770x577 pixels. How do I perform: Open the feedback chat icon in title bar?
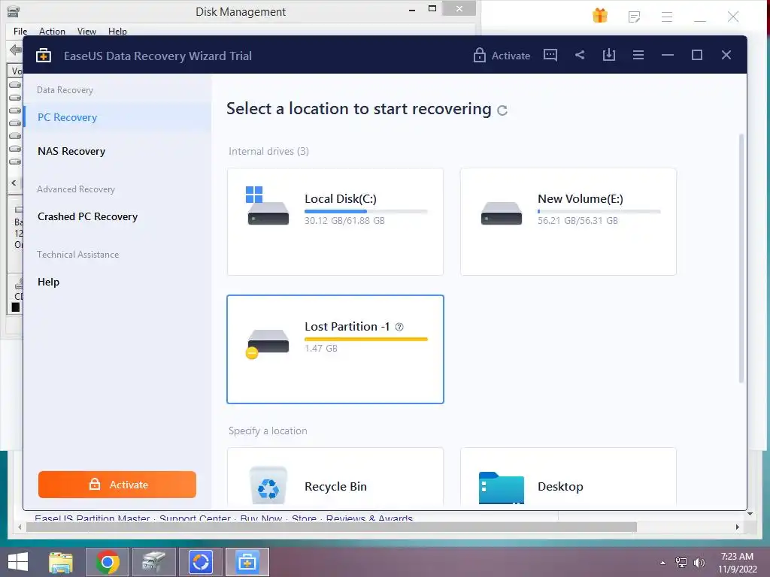click(550, 55)
